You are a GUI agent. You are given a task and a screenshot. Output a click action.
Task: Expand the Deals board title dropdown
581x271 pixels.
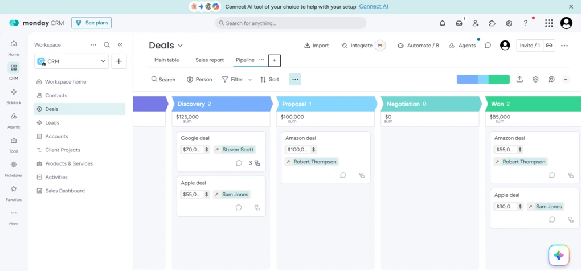click(180, 46)
